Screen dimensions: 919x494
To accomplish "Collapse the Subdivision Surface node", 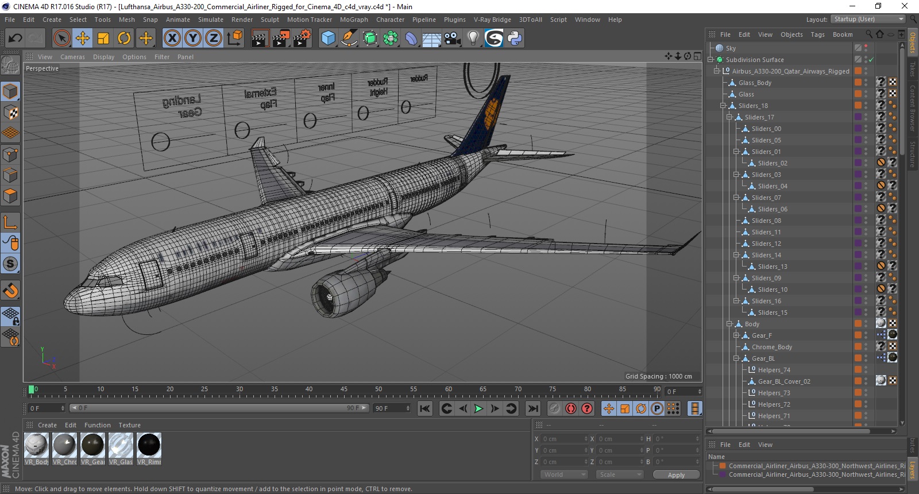I will pyautogui.click(x=711, y=60).
